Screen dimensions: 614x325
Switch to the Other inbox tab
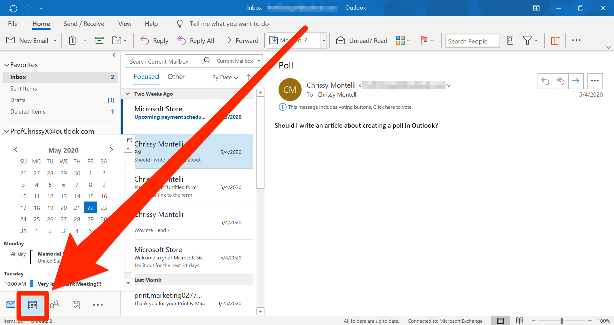177,77
